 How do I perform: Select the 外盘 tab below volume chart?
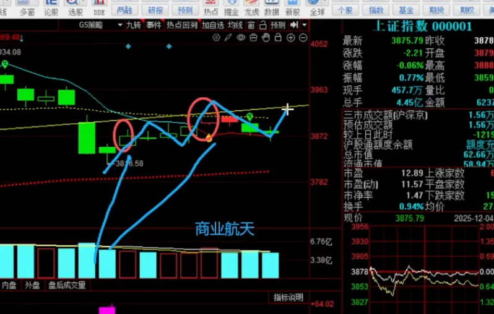32,285
